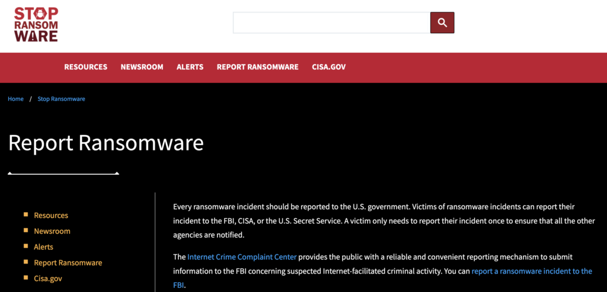Open the Internet Crime Complaint Center link

[242, 257]
